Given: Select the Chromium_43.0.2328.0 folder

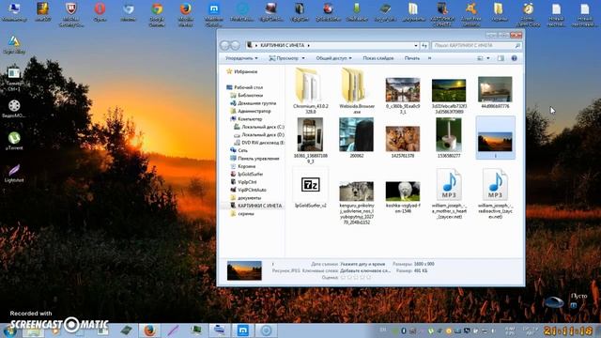Looking at the screenshot, I should 311,90.
